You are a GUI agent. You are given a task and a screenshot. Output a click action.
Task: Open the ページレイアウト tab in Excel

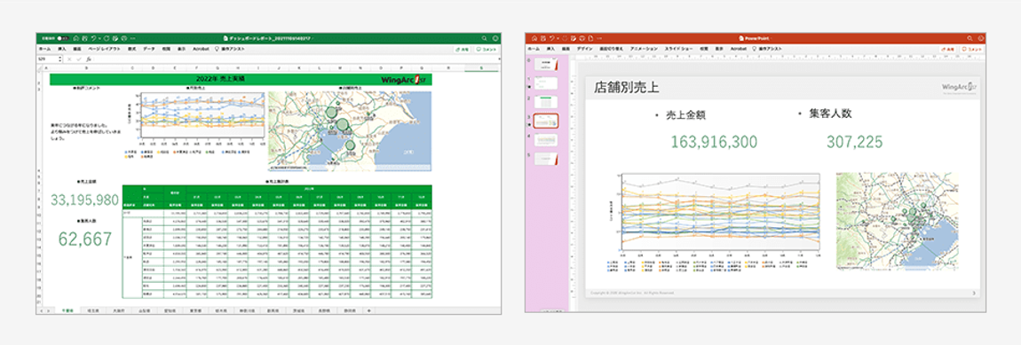click(x=104, y=49)
